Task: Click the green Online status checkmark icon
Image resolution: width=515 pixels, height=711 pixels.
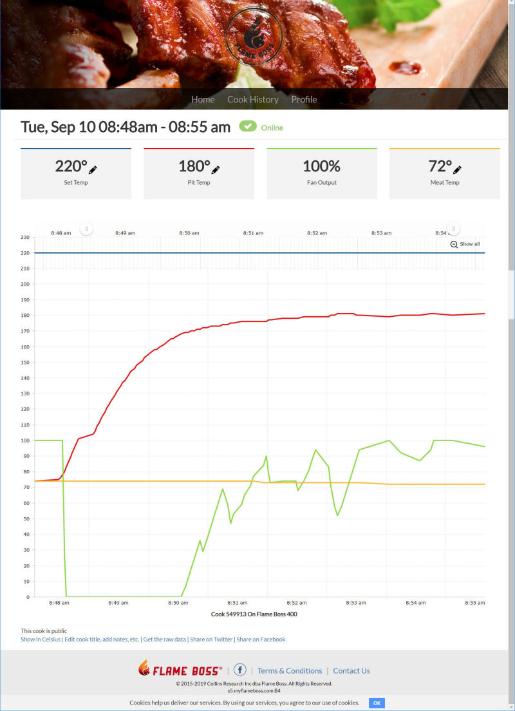Action: coord(247,127)
